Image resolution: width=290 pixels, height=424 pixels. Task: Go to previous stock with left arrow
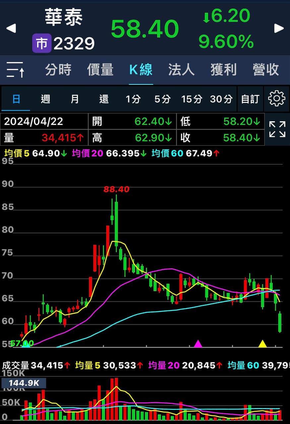(11, 28)
